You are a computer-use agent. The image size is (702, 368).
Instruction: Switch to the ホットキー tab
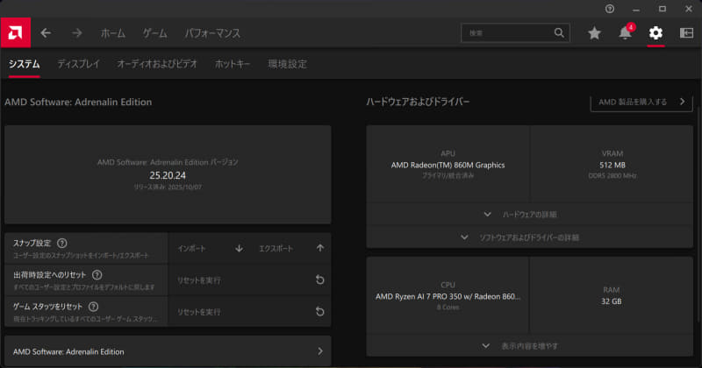233,64
